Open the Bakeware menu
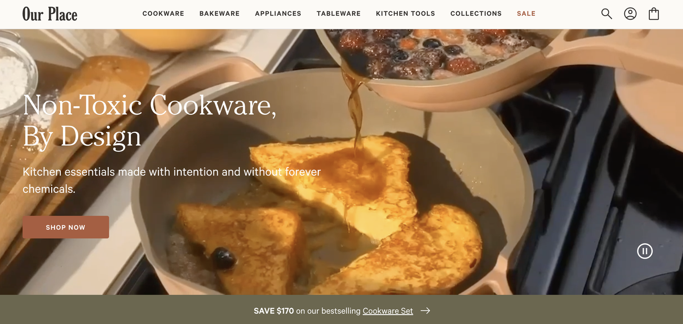683x324 pixels. tap(220, 14)
